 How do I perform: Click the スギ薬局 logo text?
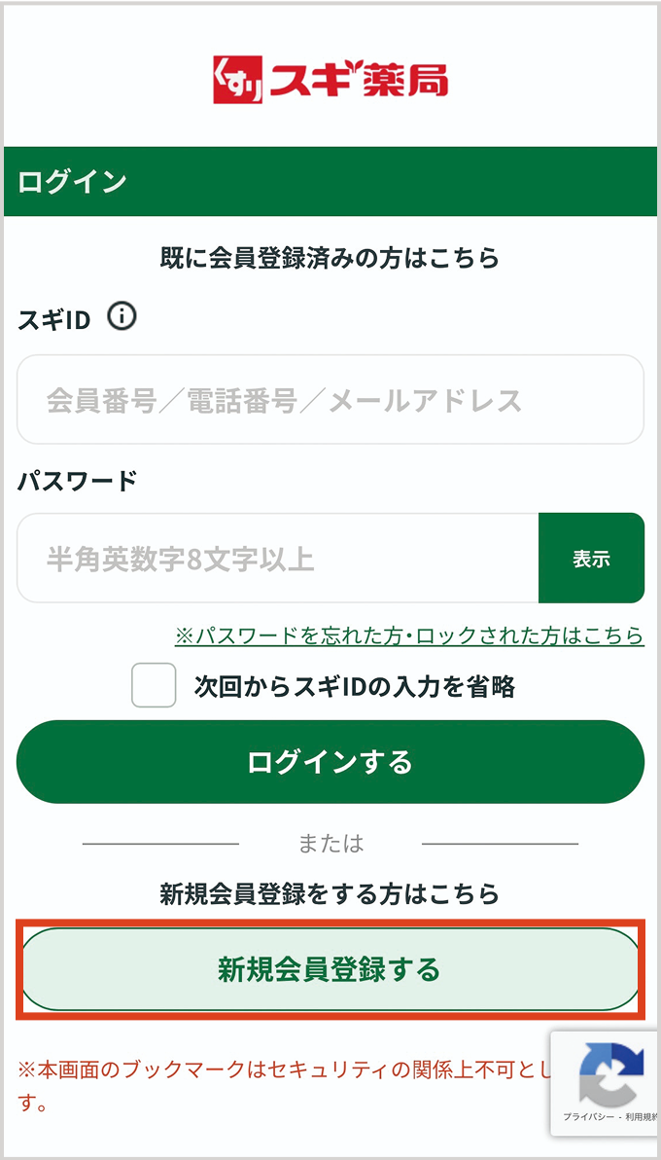click(359, 81)
